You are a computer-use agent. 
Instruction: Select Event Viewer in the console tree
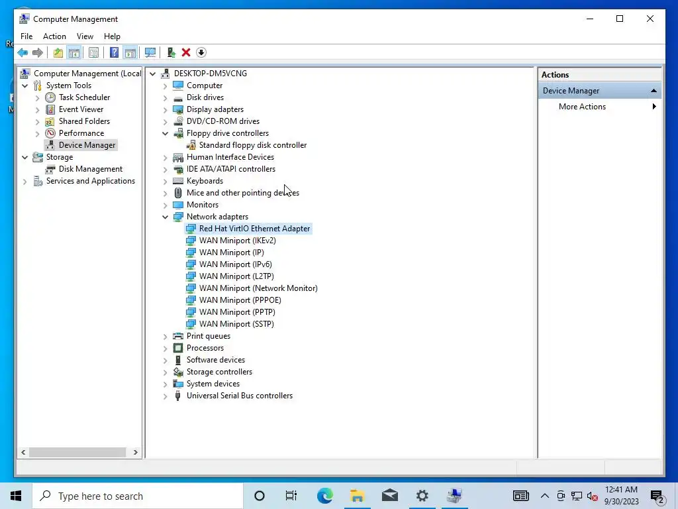[x=81, y=109]
